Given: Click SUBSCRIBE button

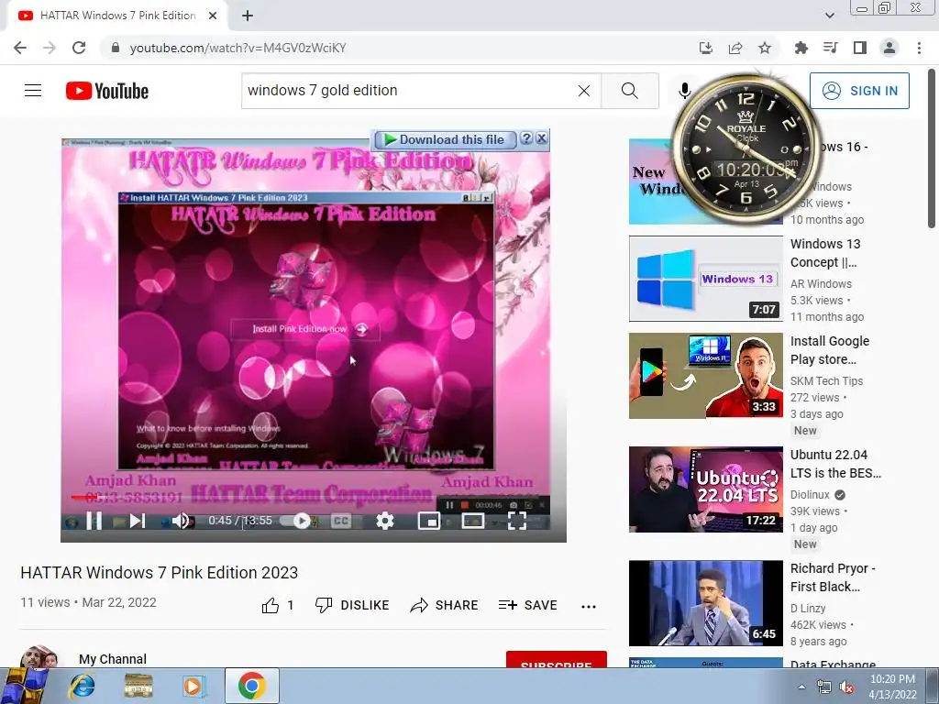Looking at the screenshot, I should tap(557, 660).
